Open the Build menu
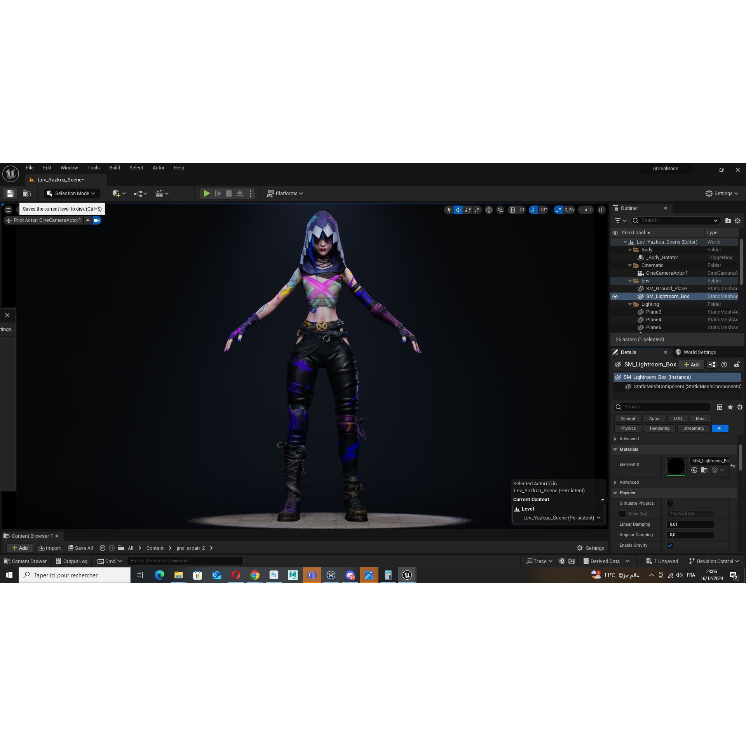Image resolution: width=746 pixels, height=746 pixels. [115, 168]
